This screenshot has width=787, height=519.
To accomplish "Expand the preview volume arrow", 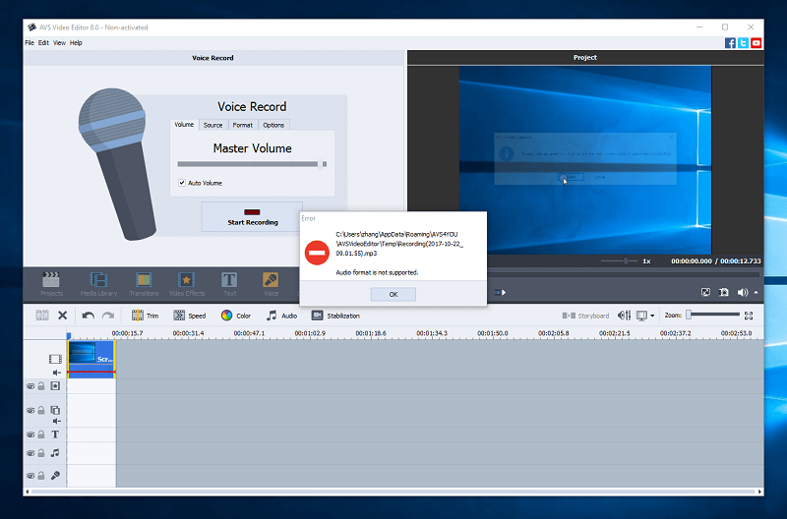I will click(756, 292).
